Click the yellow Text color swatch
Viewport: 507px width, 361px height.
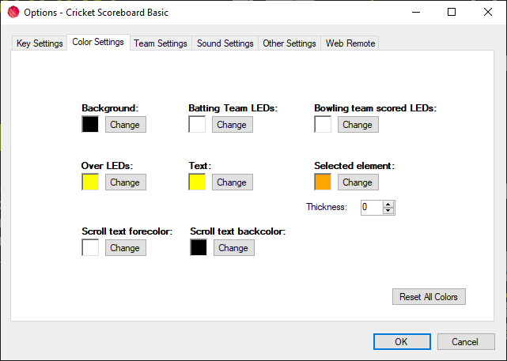coord(197,182)
